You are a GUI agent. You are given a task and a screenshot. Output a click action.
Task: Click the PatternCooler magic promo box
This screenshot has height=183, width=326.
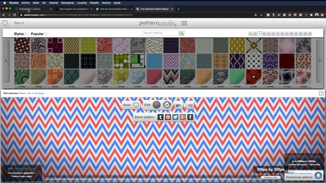click(22, 173)
